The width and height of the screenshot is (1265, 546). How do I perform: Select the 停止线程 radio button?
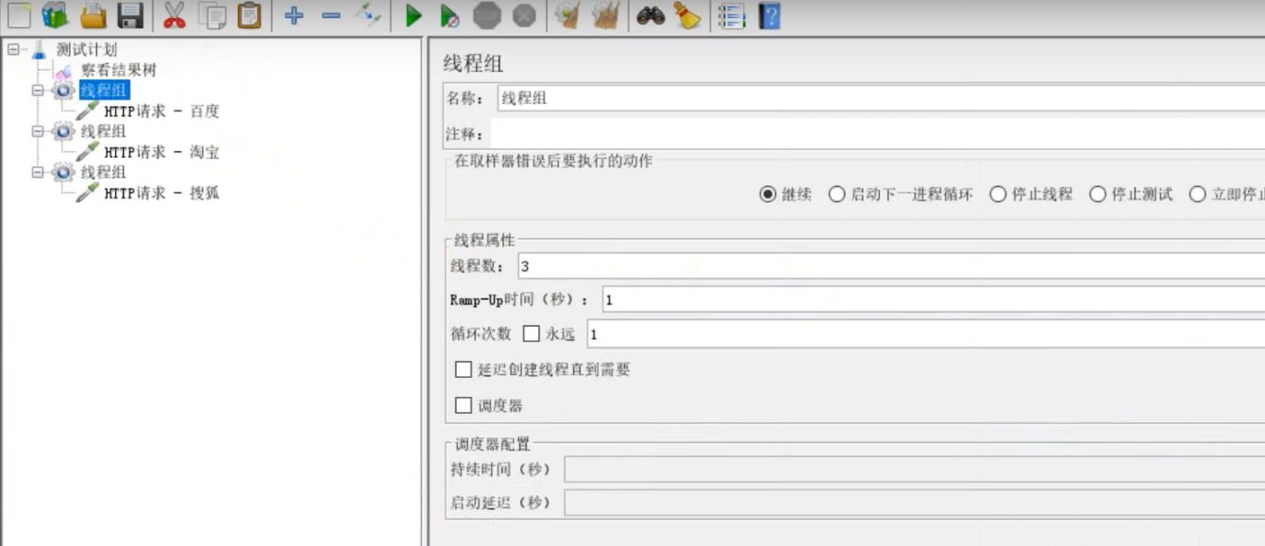click(x=998, y=194)
